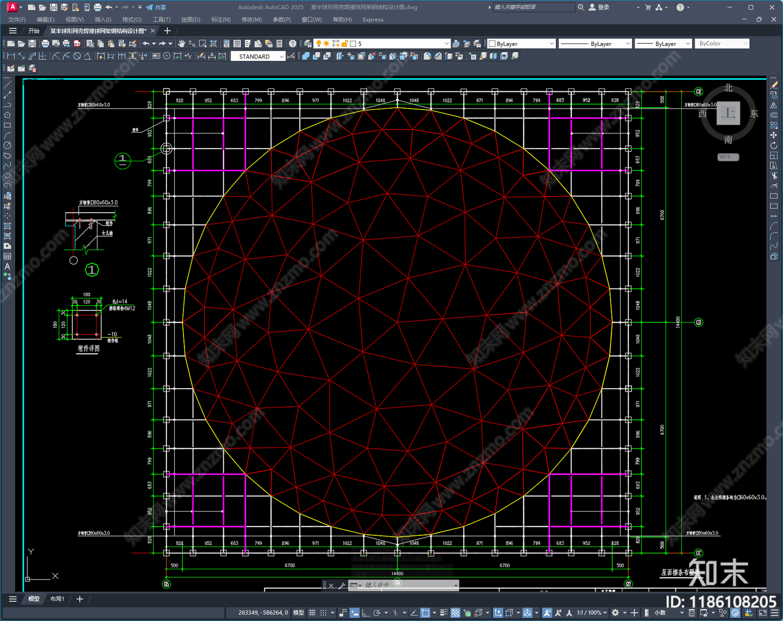Image resolution: width=783 pixels, height=621 pixels.
Task: Choose the multiline Text tool
Action: (x=7, y=266)
